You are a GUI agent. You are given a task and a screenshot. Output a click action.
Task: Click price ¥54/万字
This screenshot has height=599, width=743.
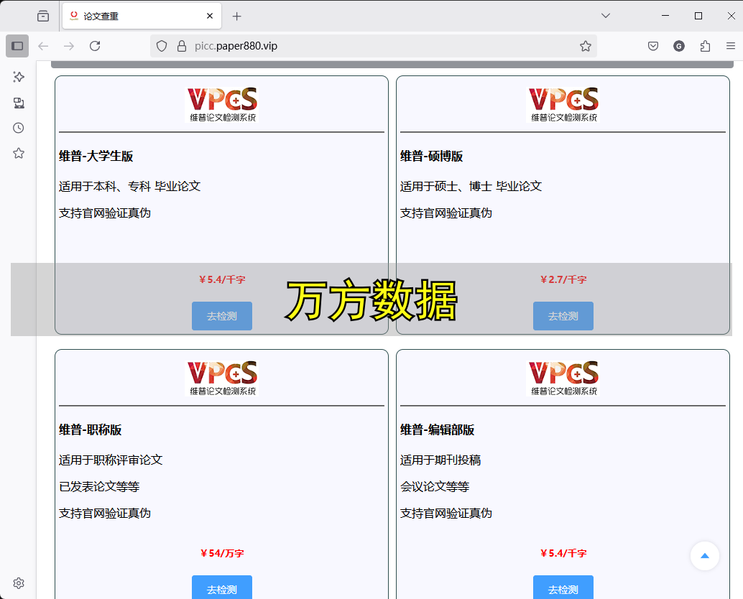coord(222,553)
